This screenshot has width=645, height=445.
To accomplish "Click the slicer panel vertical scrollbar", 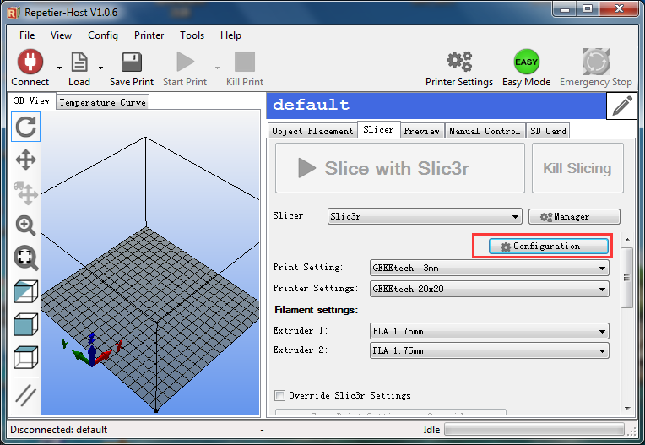I will [x=626, y=279].
